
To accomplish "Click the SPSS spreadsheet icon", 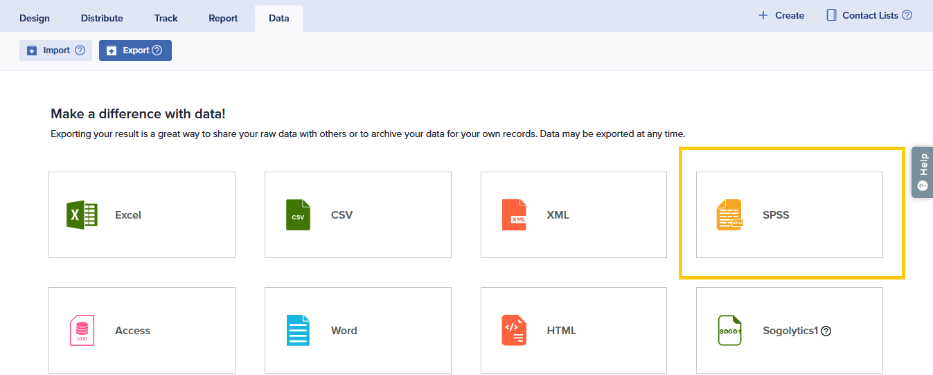I will (729, 215).
